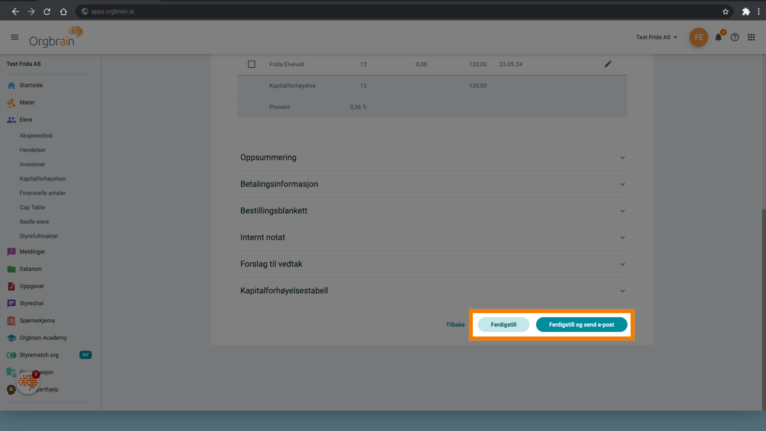Open the notifications bell

pyautogui.click(x=718, y=38)
